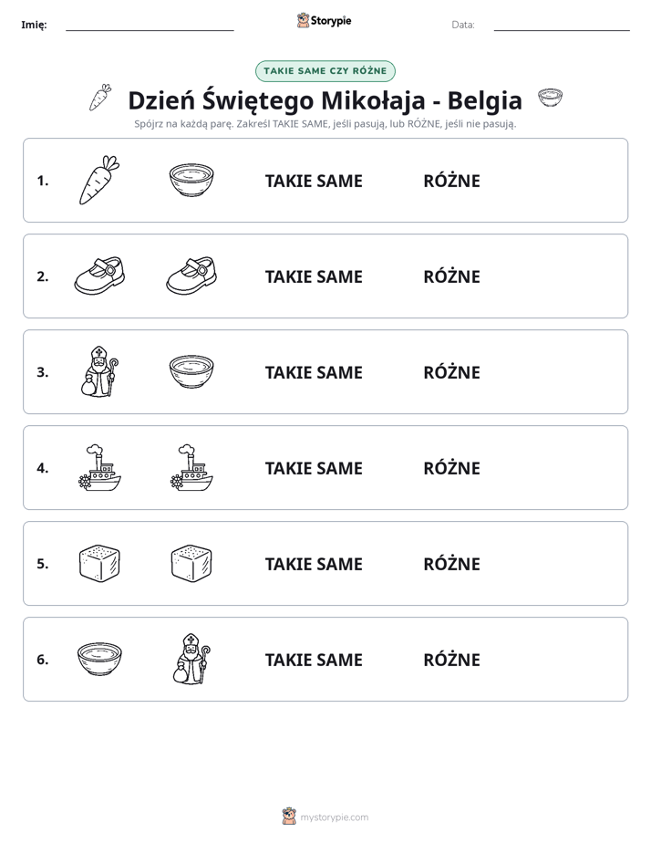Viewport: 651px width, 843px height.
Task: Click the Storypie bear logo at top
Action: [x=303, y=20]
